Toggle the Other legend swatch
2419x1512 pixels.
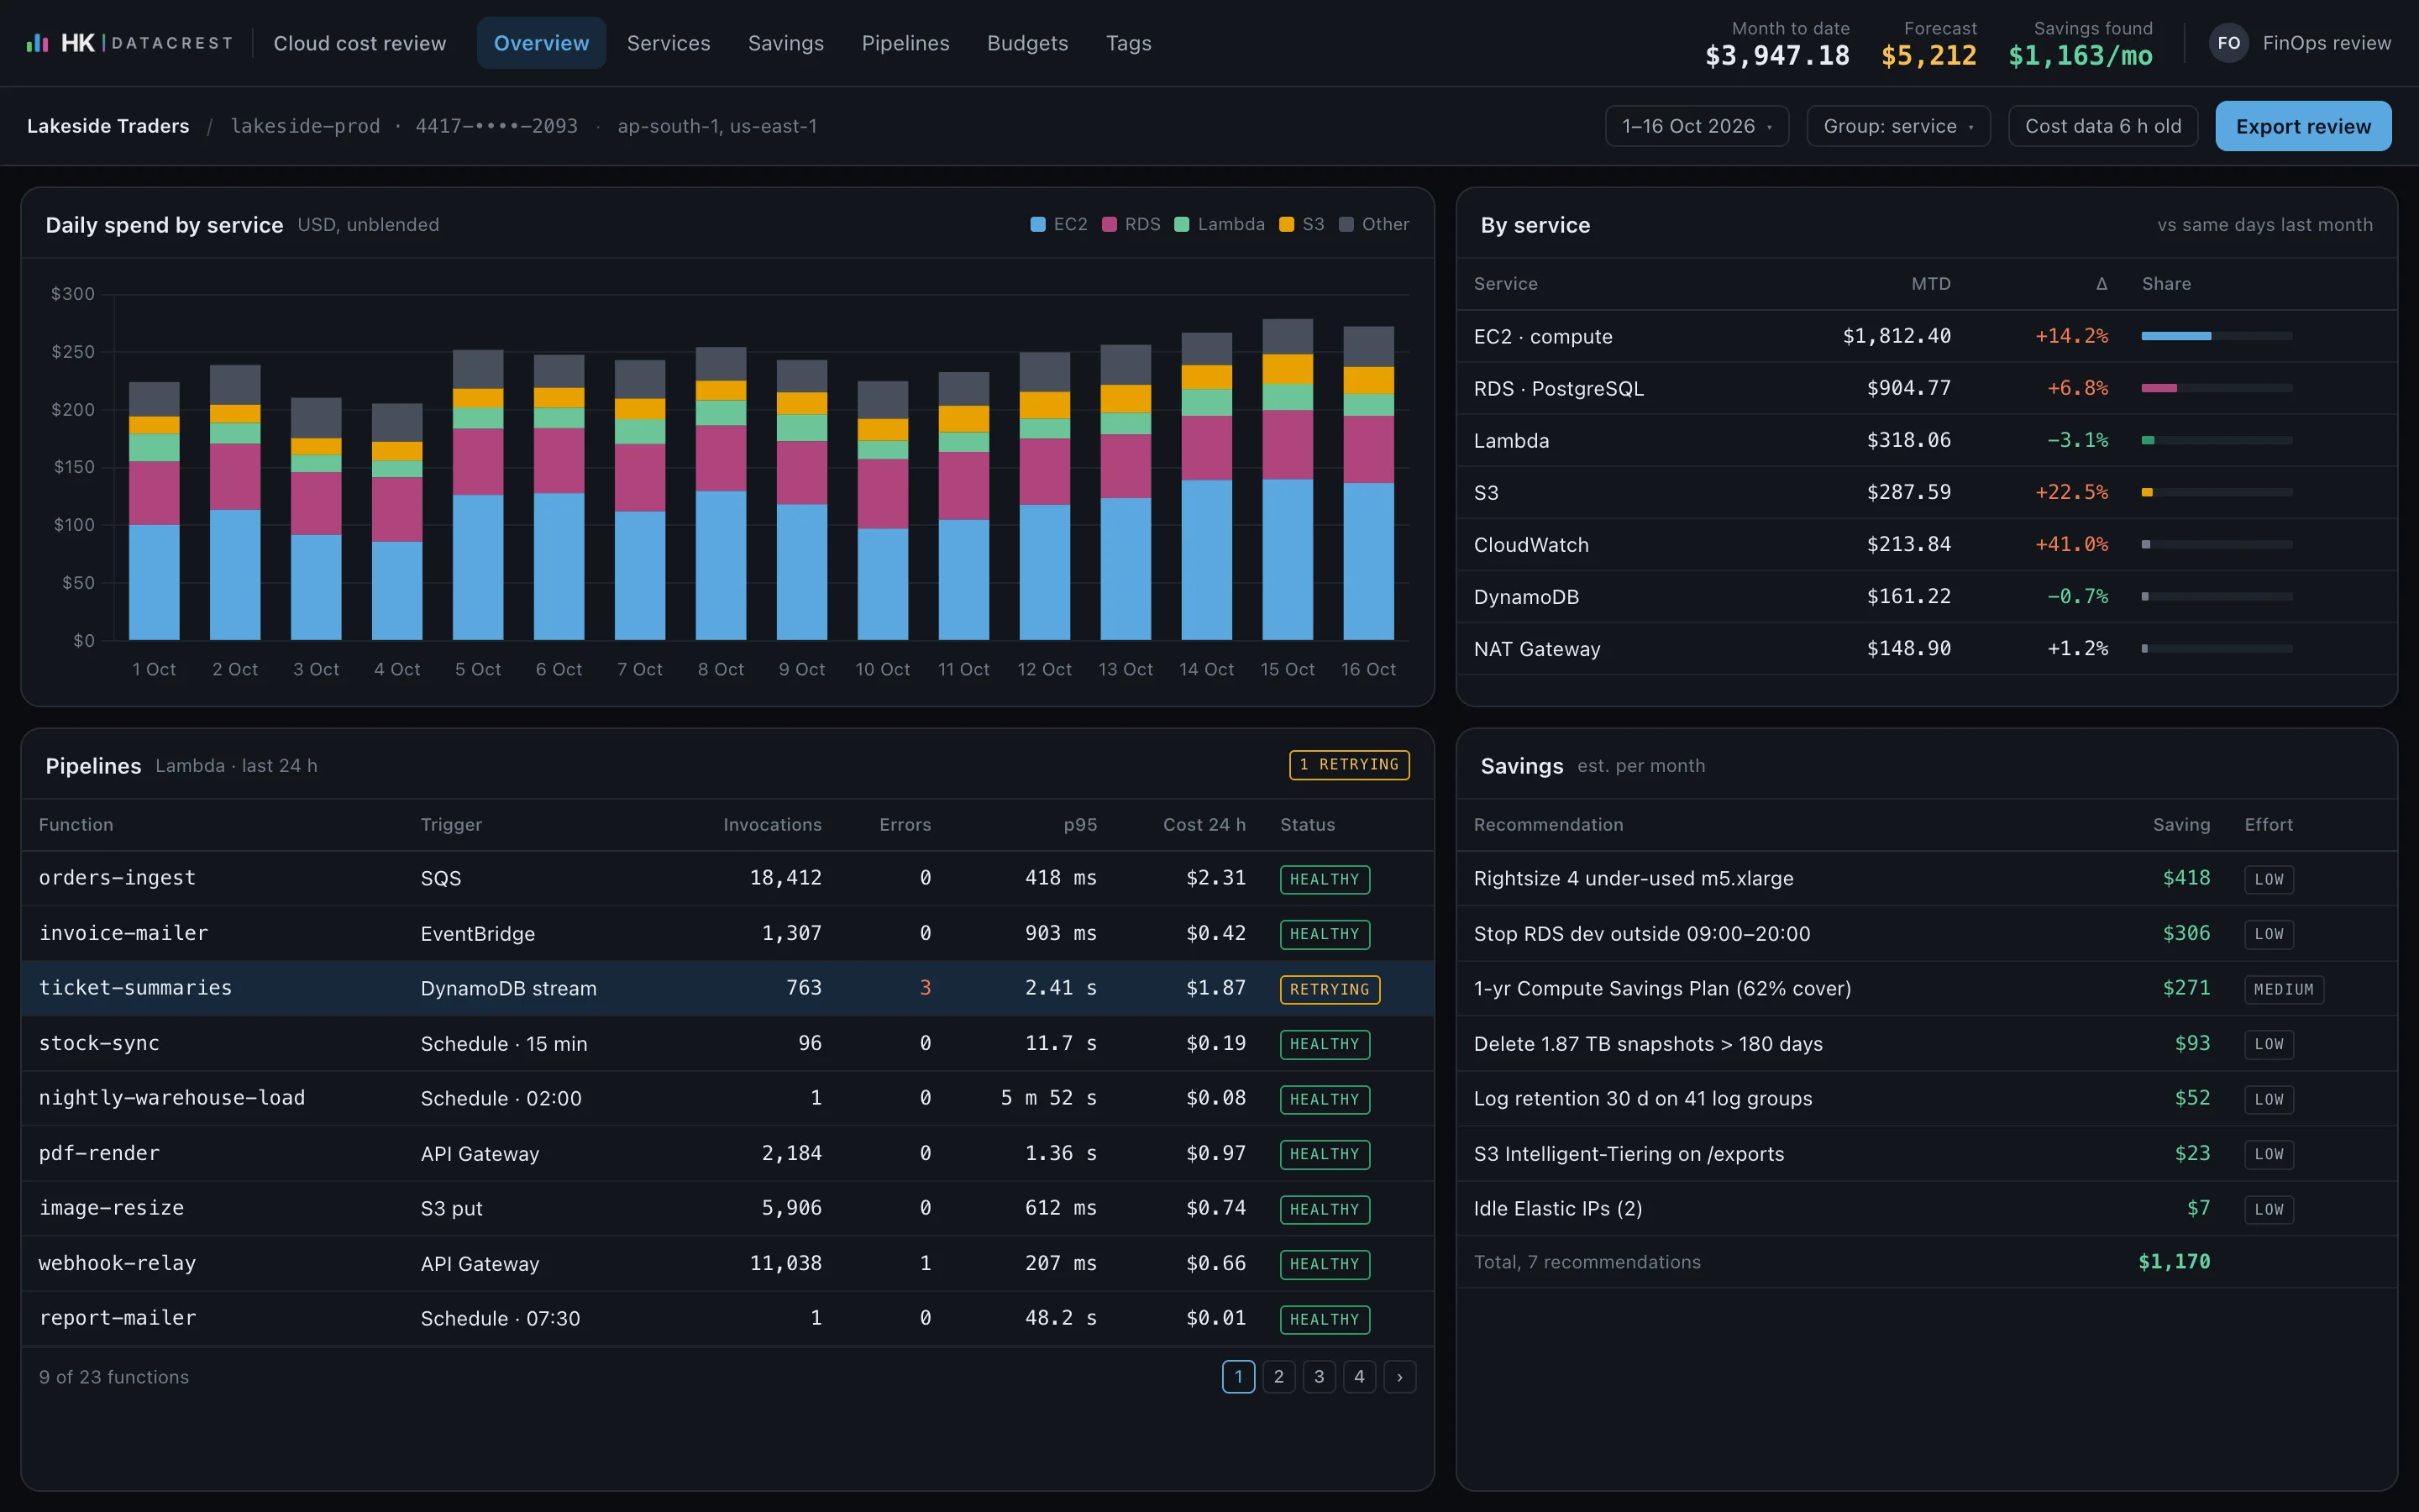(1346, 224)
